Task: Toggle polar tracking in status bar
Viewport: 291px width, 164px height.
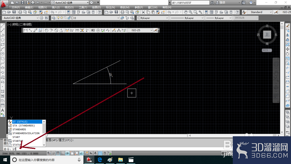Action: click(67, 153)
